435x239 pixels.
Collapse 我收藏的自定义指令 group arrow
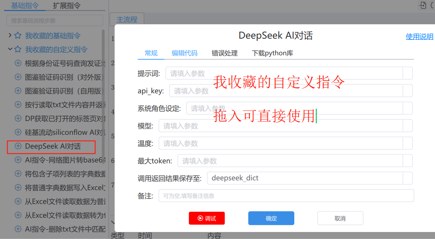[10, 49]
